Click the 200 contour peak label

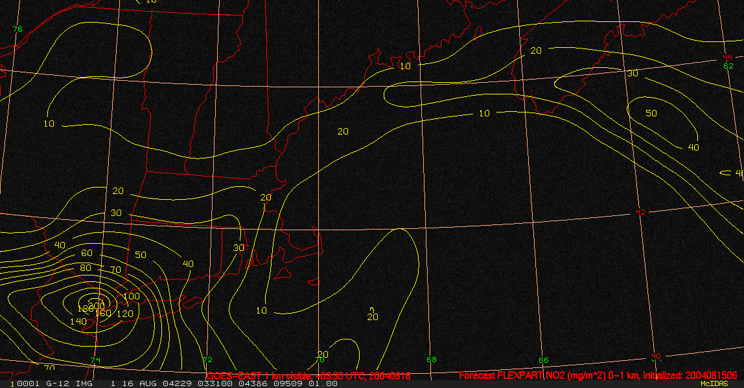click(x=97, y=306)
